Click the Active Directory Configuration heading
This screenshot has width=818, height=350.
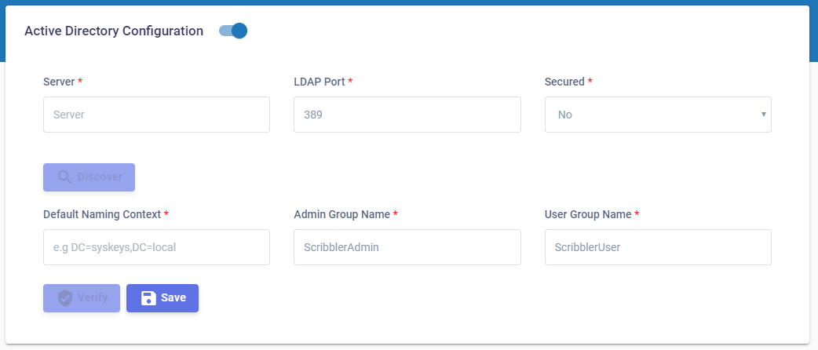[x=114, y=31]
